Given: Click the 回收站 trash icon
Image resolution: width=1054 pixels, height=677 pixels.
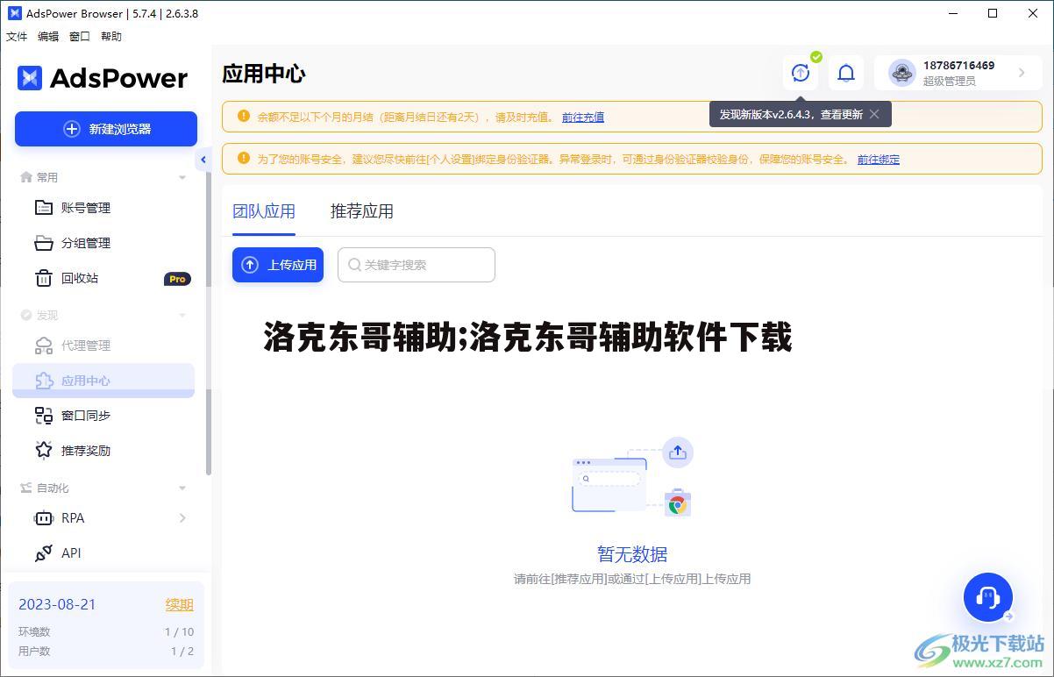Looking at the screenshot, I should (x=44, y=278).
